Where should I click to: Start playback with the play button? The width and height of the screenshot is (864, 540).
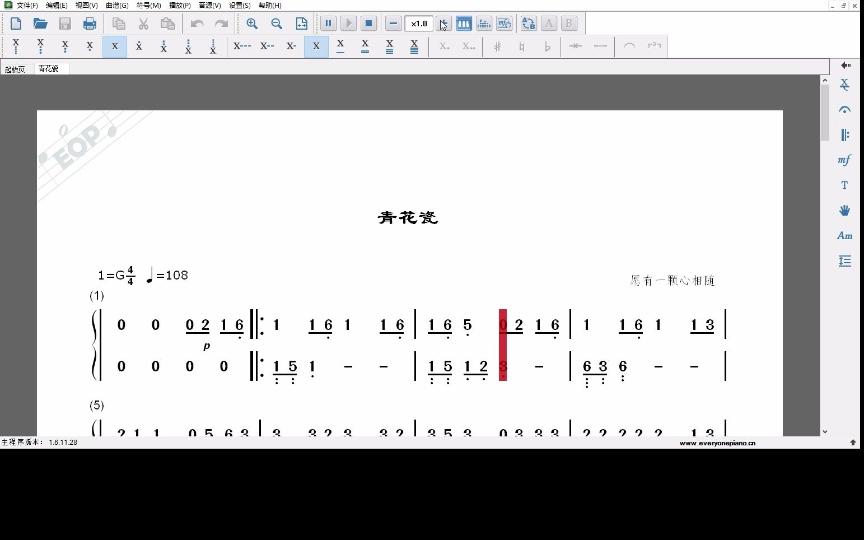(348, 24)
